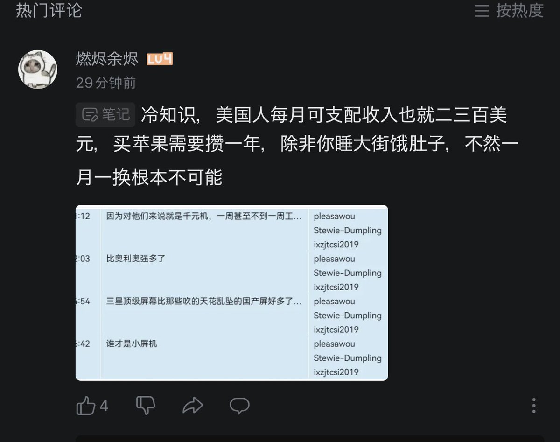Dislike the comment with the thumbs-down icon
560x442 pixels.
[146, 406]
